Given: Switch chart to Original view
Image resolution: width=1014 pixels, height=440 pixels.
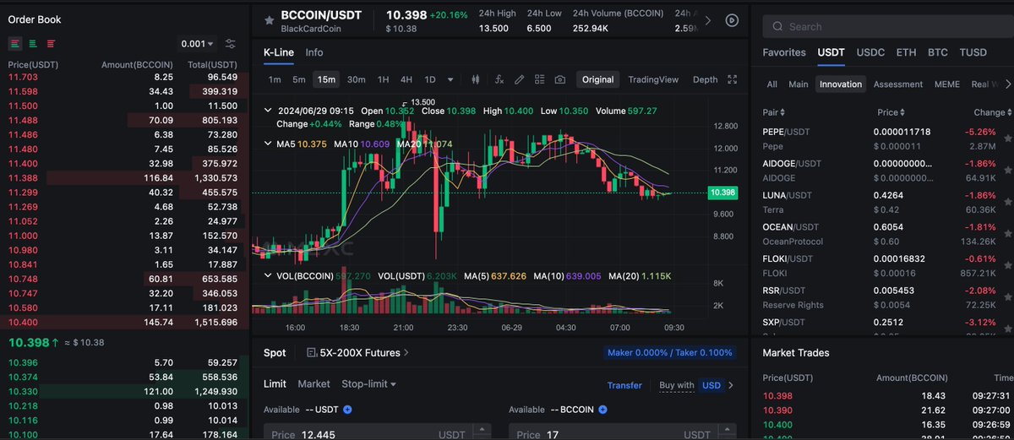Looking at the screenshot, I should click(x=598, y=79).
